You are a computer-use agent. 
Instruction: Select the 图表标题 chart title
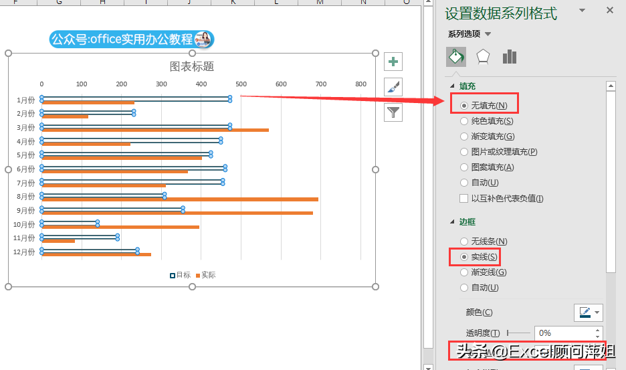192,66
